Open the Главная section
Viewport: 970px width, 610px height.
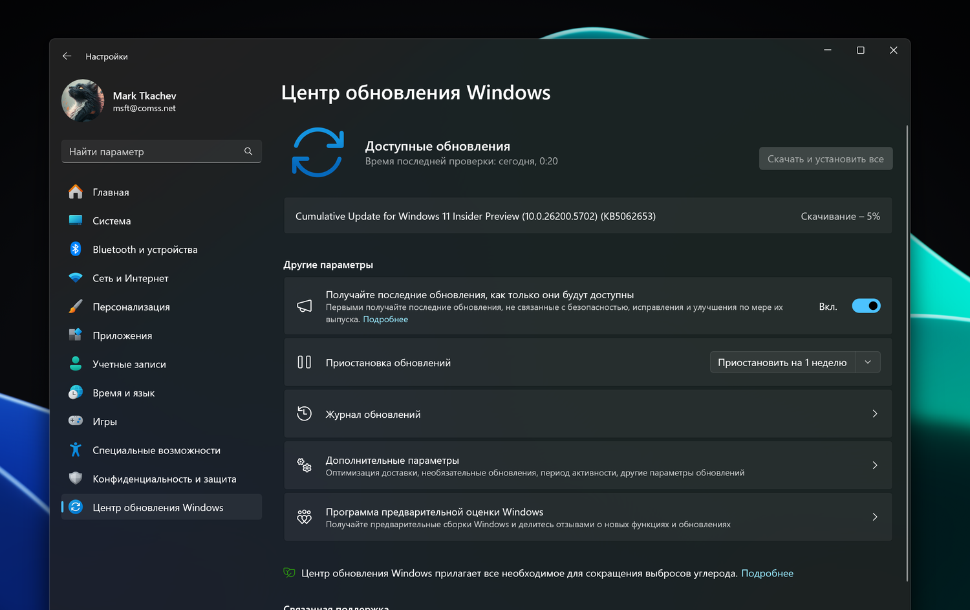point(162,192)
